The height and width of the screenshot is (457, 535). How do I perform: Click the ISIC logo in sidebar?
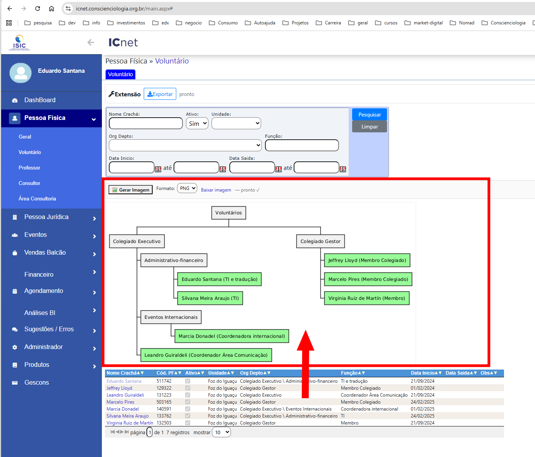[x=19, y=43]
